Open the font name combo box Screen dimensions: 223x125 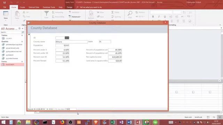coord(162,12)
